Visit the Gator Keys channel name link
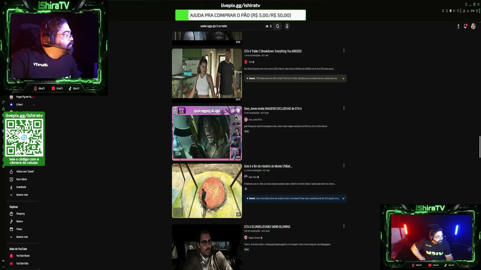The image size is (481, 270). (253, 177)
